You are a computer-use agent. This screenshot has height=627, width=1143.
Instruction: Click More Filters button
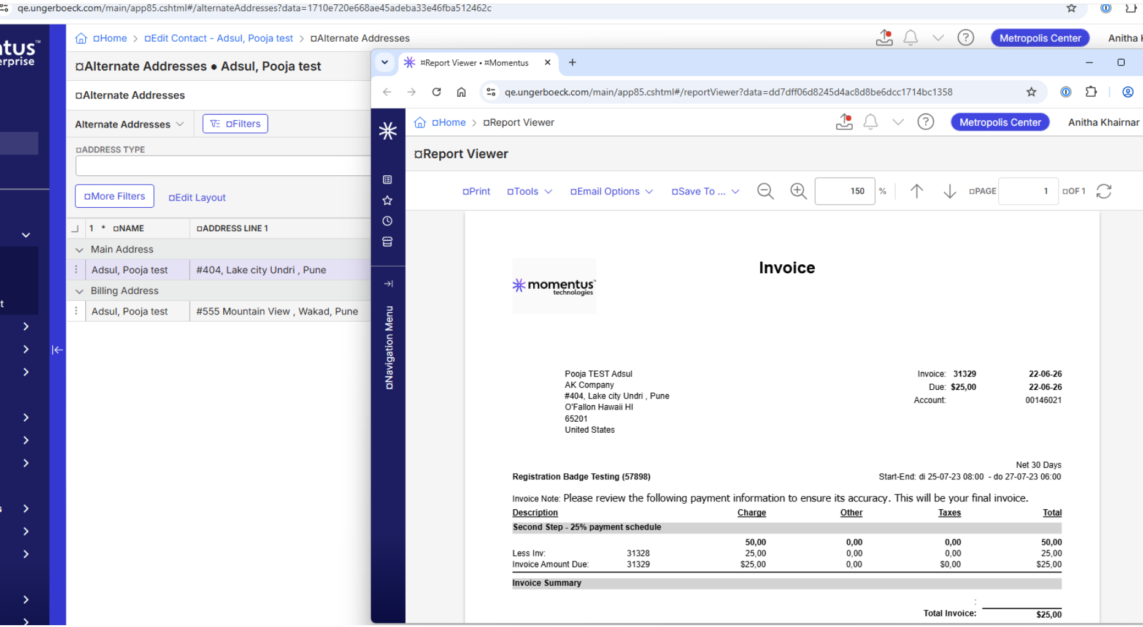(x=115, y=196)
